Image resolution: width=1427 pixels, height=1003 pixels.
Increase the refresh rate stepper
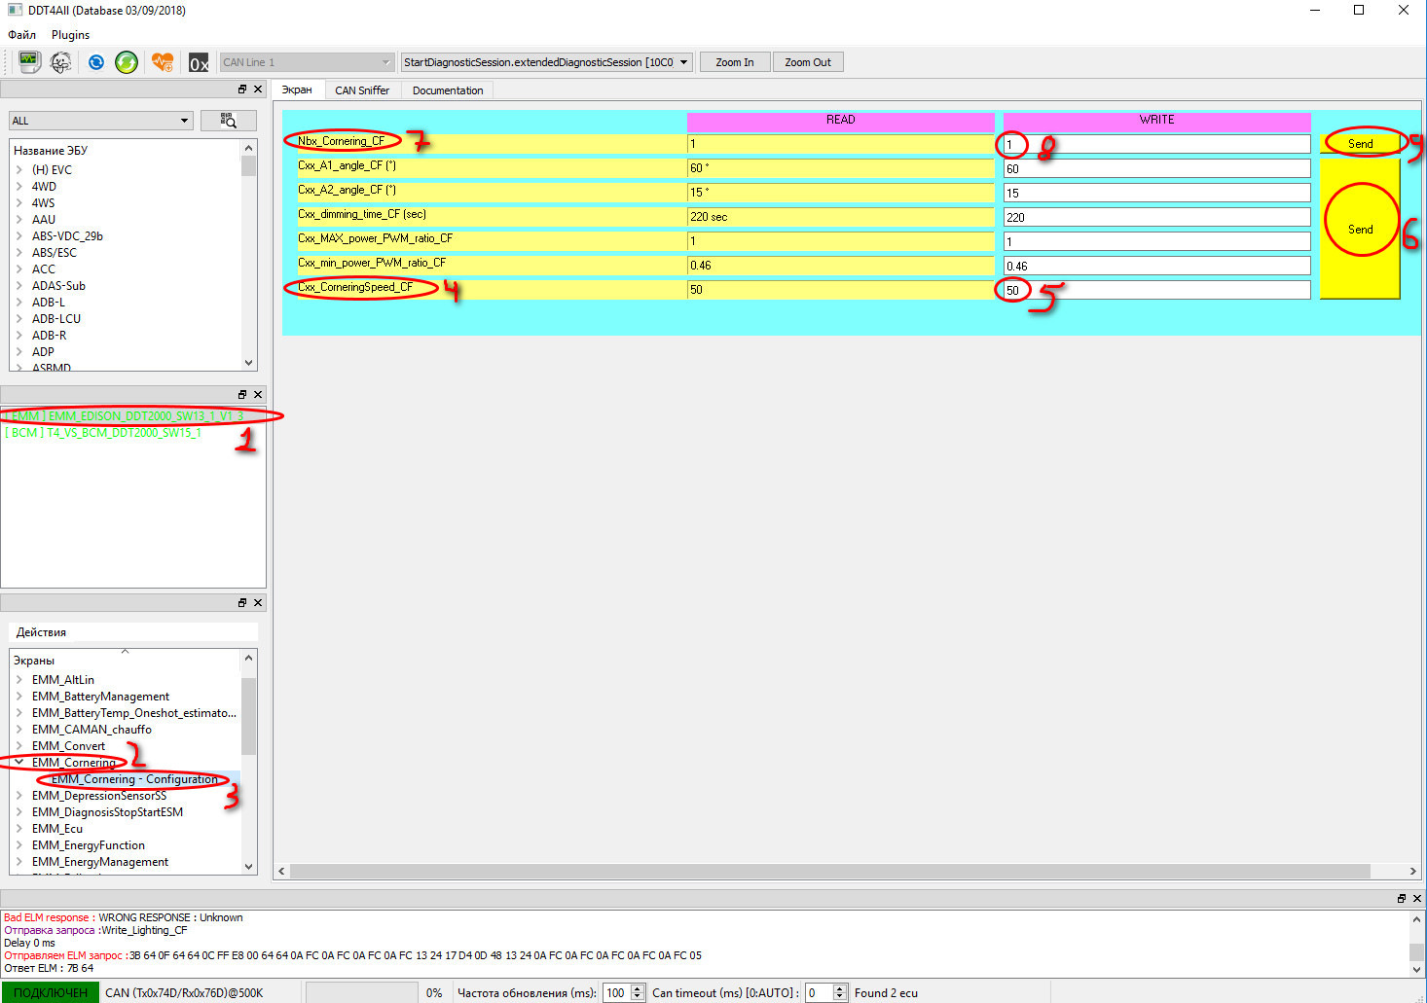(638, 988)
